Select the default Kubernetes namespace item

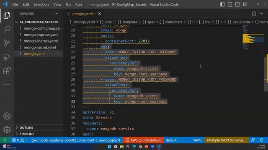click(x=171, y=140)
